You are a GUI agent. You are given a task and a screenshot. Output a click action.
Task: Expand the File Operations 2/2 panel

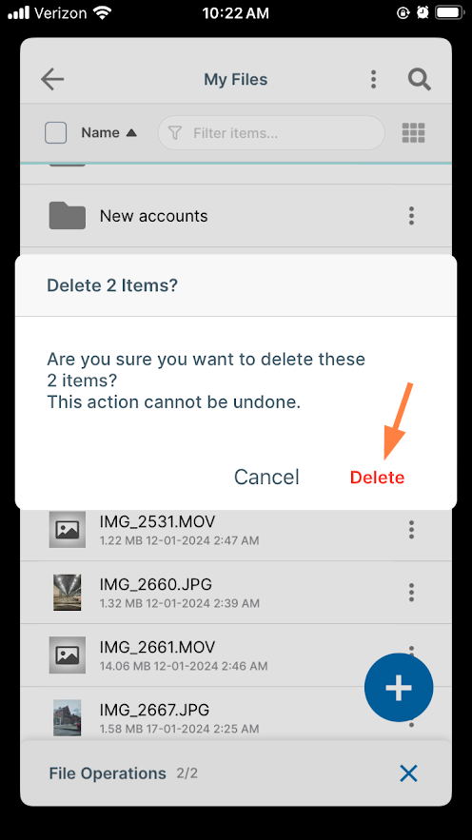tap(123, 773)
